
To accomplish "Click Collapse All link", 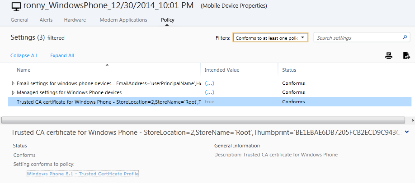I will coord(24,56).
